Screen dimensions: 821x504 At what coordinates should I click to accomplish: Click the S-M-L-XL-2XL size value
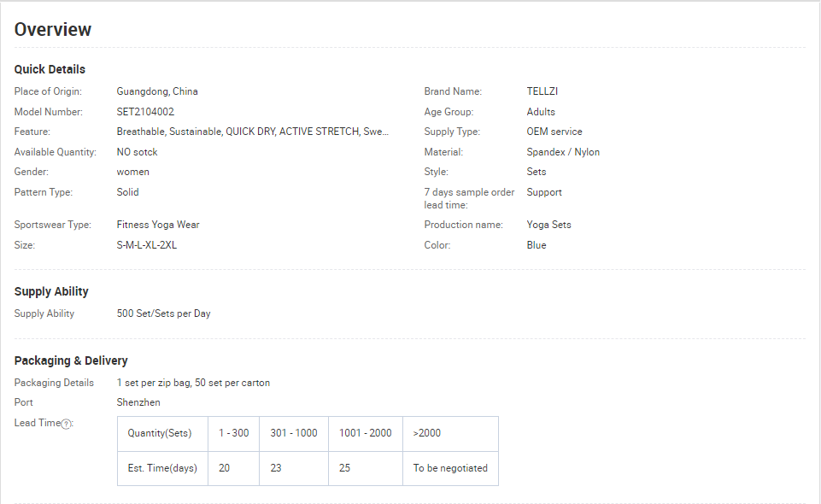click(x=147, y=245)
